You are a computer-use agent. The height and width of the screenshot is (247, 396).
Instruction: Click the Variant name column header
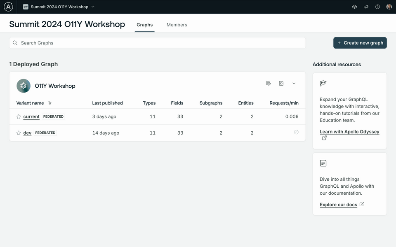[x=30, y=103]
